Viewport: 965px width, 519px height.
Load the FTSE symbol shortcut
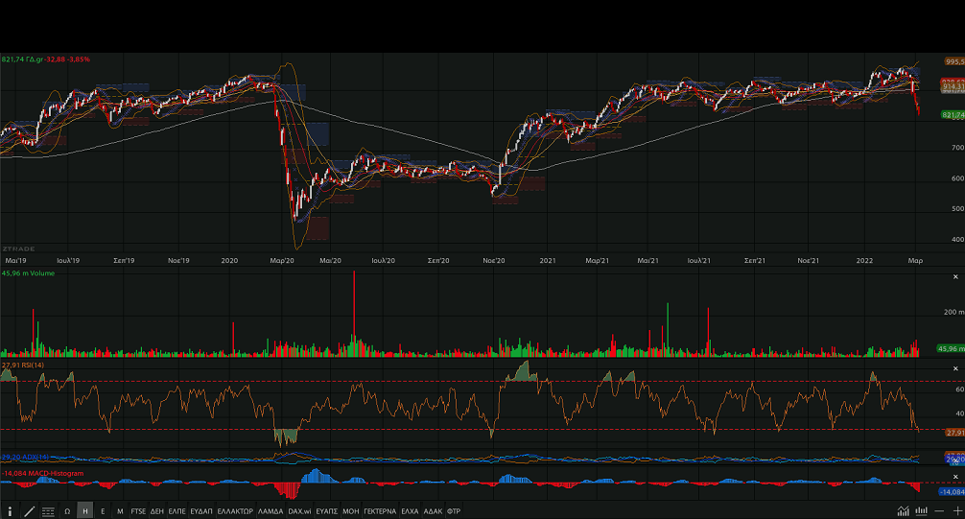pyautogui.click(x=138, y=511)
